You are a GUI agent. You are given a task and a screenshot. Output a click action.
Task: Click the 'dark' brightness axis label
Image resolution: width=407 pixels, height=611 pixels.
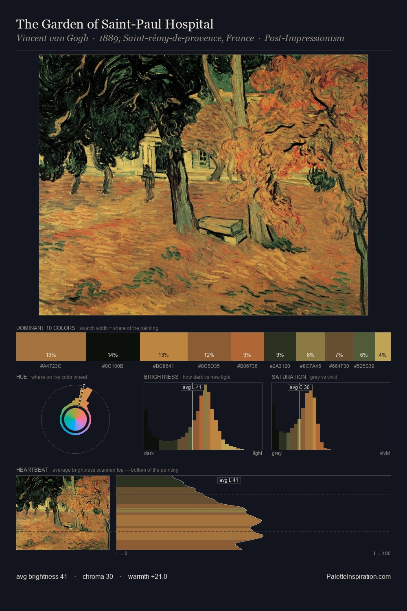[x=149, y=453]
